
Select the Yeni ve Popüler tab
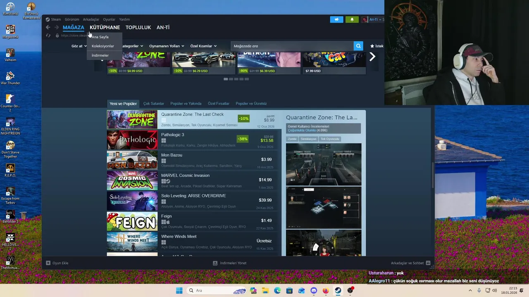click(x=123, y=104)
